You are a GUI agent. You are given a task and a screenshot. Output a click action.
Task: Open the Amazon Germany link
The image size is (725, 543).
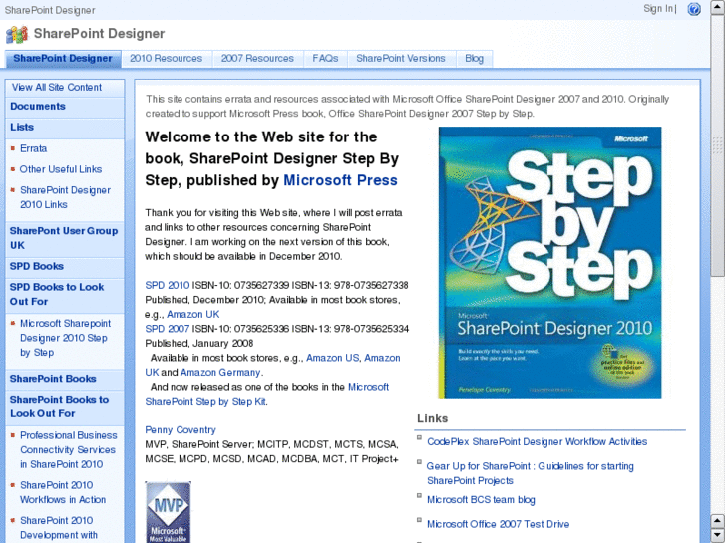coord(220,372)
